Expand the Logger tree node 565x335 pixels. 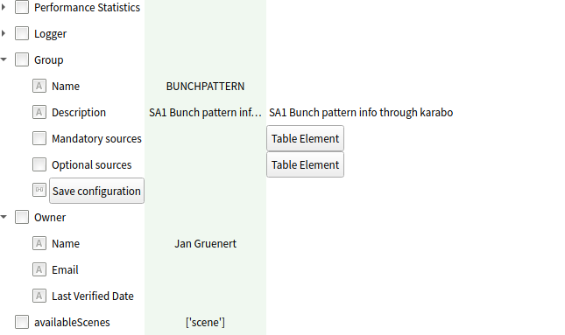tap(4, 33)
